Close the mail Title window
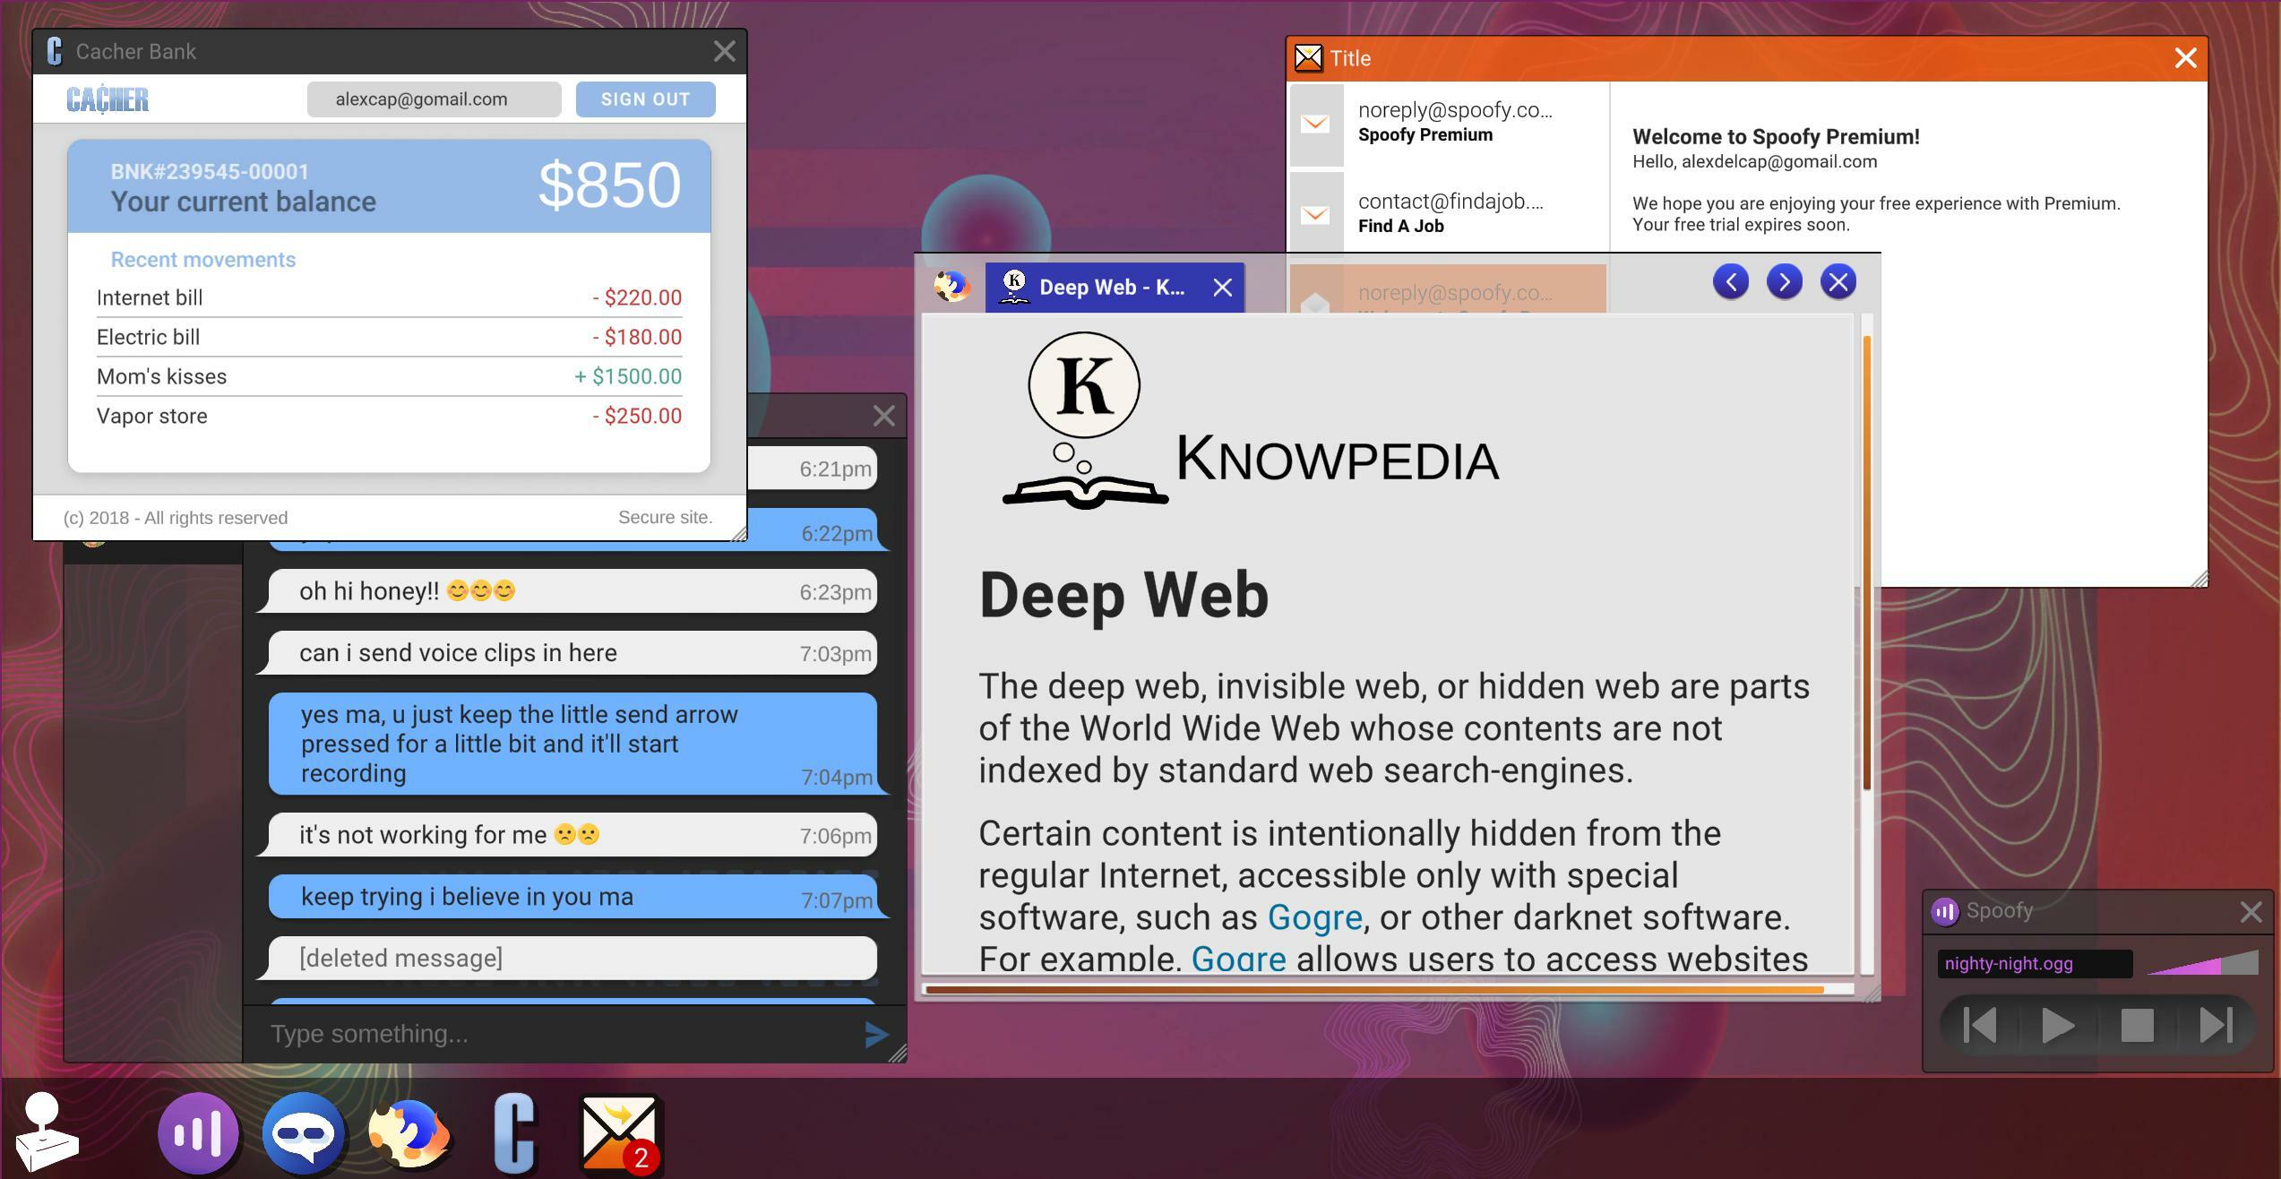This screenshot has width=2281, height=1179. tap(2185, 58)
